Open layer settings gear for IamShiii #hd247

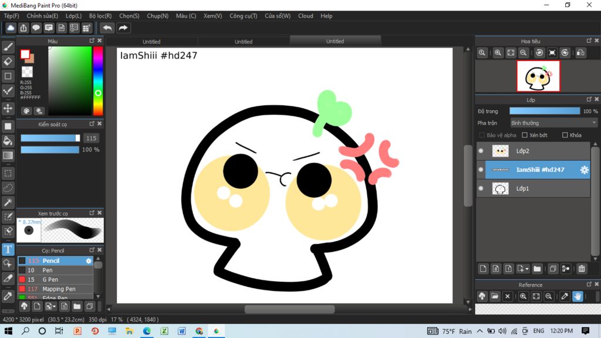584,170
